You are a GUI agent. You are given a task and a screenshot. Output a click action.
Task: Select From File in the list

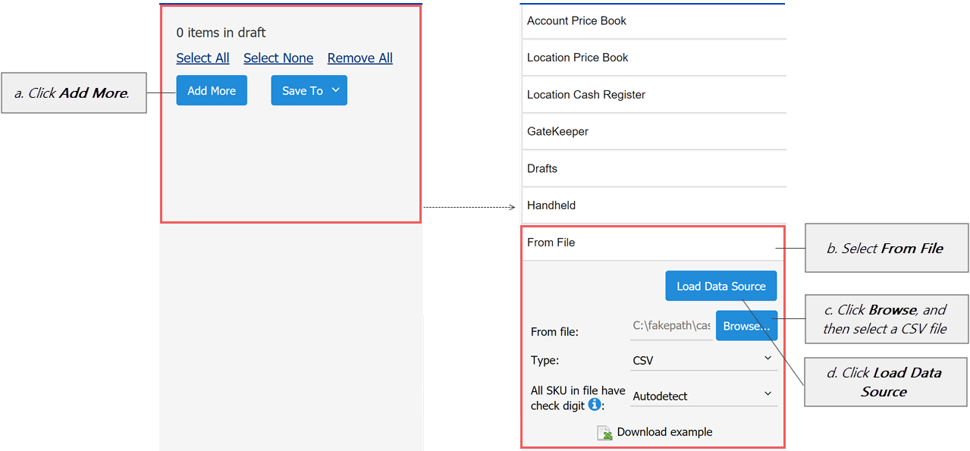click(551, 242)
